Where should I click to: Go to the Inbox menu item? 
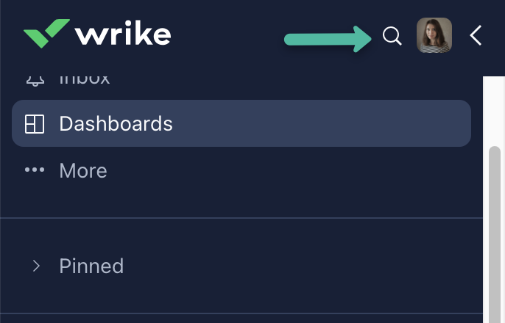tap(84, 78)
